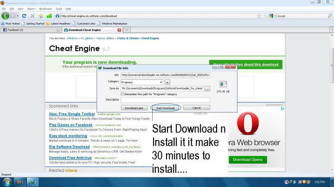The image size is (334, 187).
Task: Focus the Firefox address bar
Action: (x=158, y=16)
